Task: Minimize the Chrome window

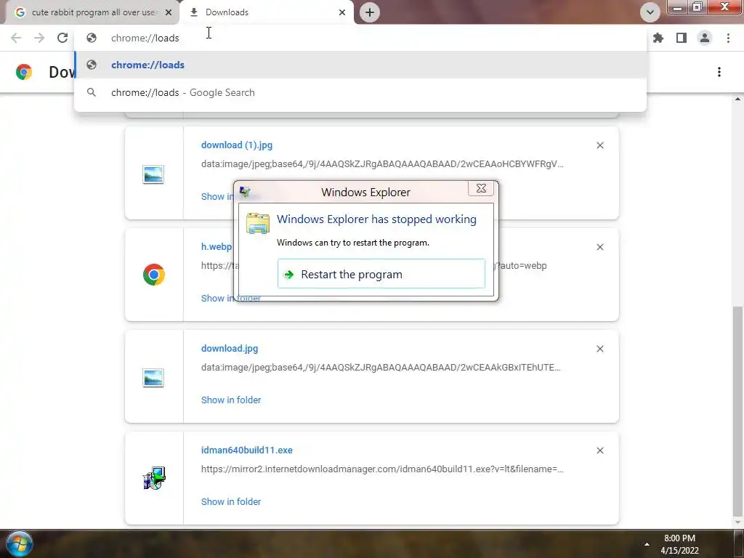Action: coord(678,7)
